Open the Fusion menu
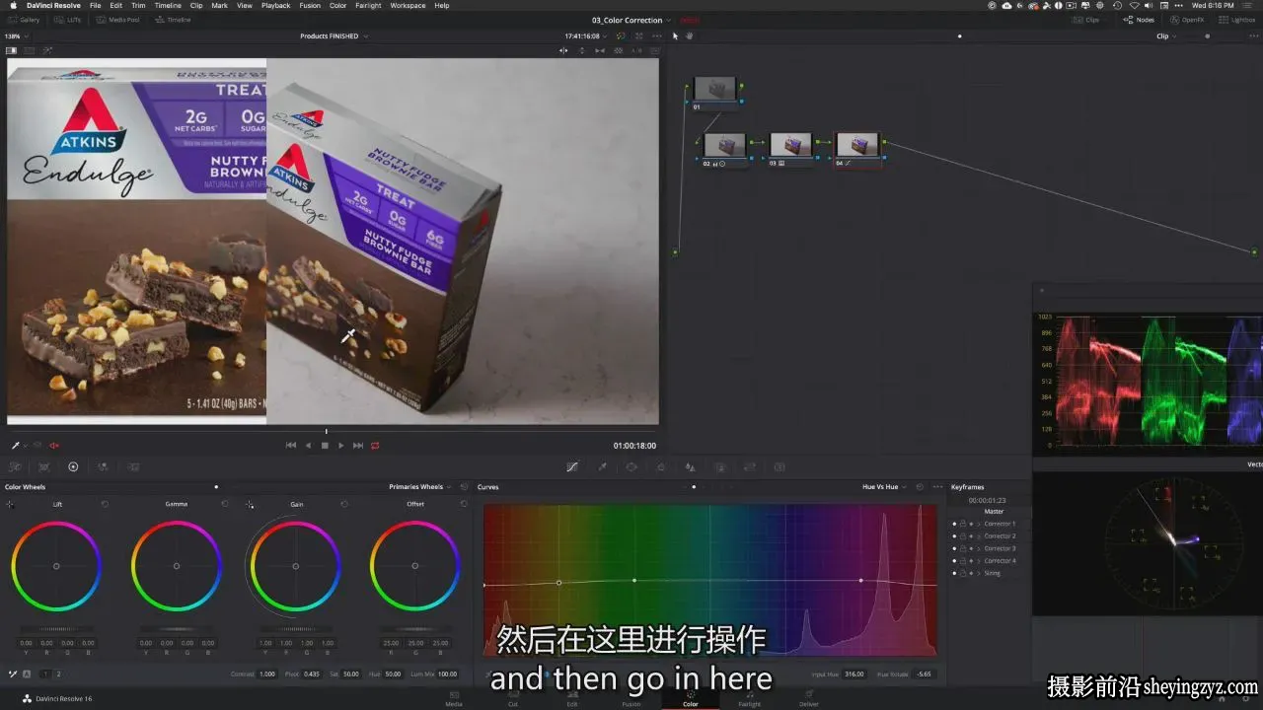Viewport: 1263px width, 710px height. pyautogui.click(x=310, y=5)
